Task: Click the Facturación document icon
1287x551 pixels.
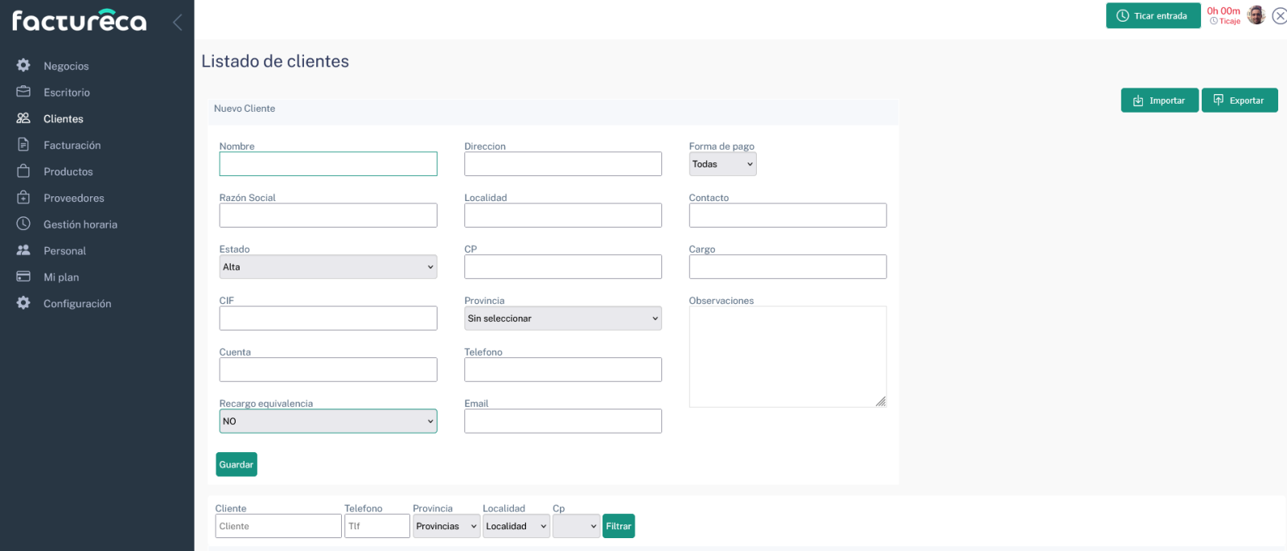Action: pyautogui.click(x=23, y=145)
